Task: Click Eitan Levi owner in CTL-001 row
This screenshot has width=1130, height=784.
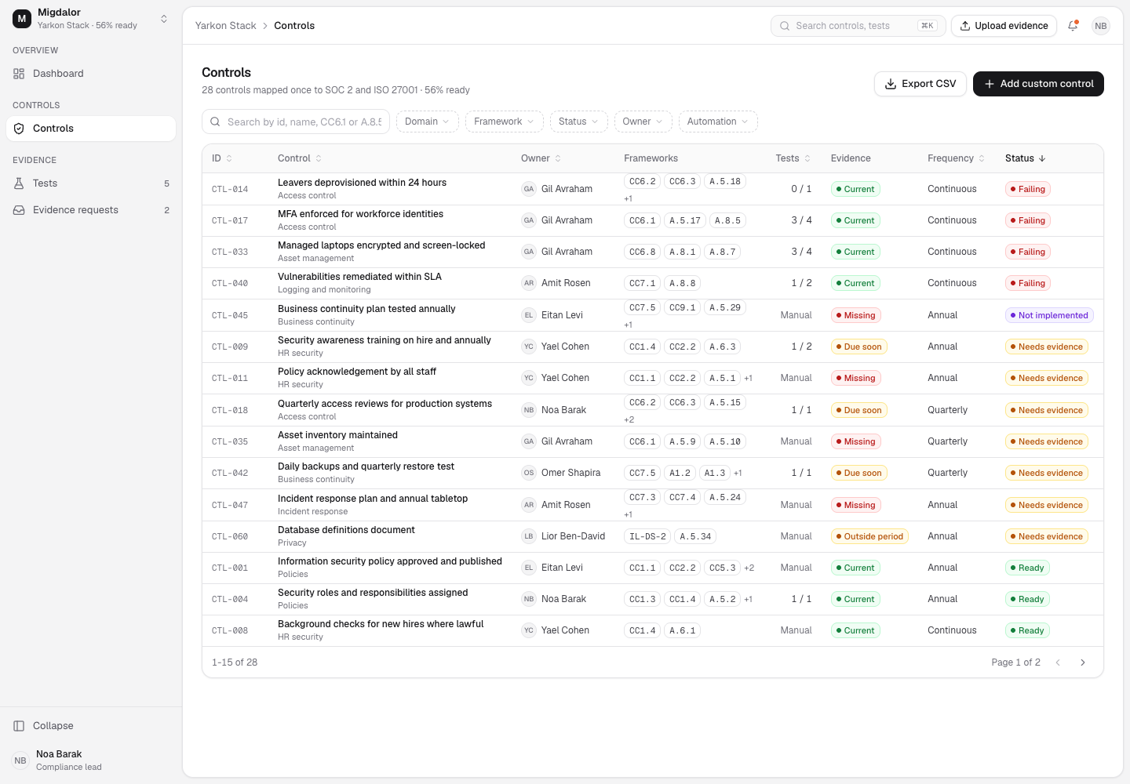Action: (552, 568)
